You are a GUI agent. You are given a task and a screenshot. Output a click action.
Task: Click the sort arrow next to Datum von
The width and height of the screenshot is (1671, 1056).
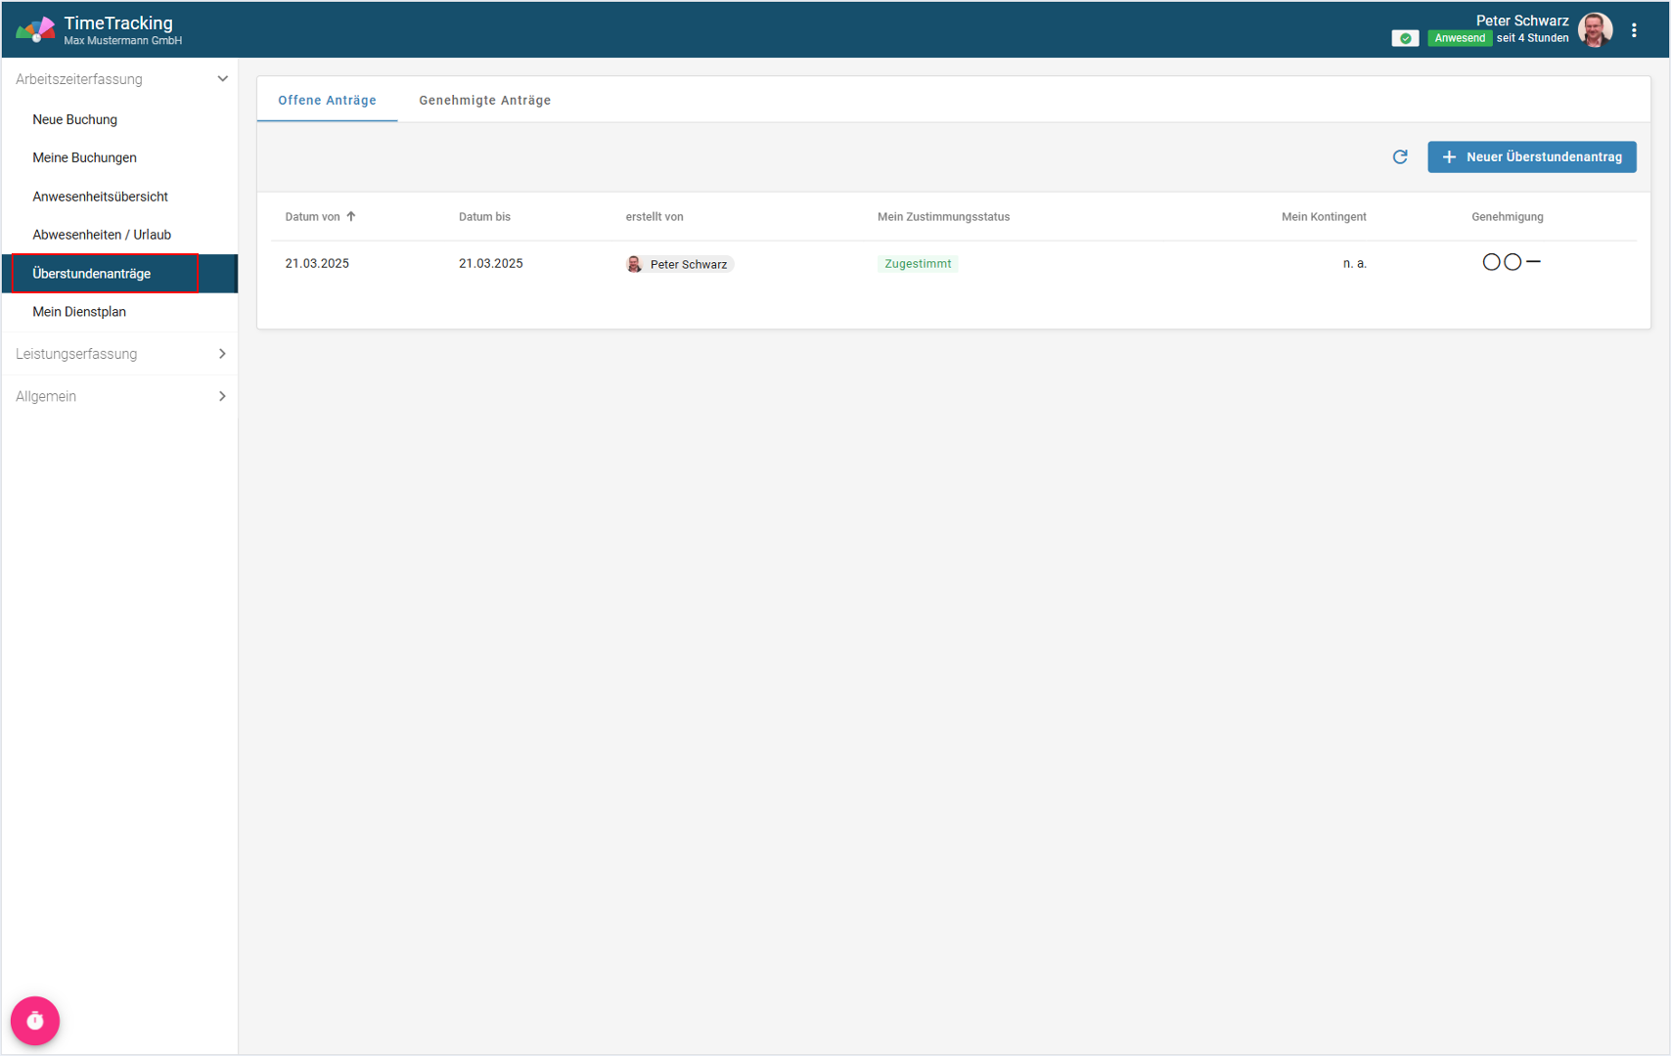[x=351, y=217]
